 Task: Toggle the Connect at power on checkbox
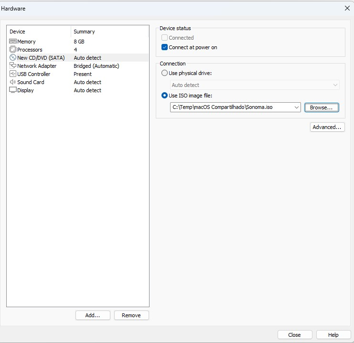165,47
